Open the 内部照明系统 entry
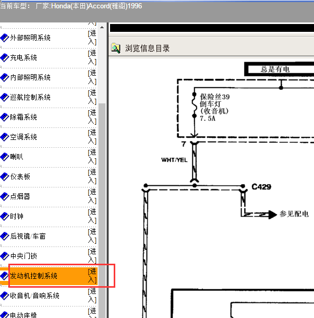Image resolution: width=314 pixels, height=318 pixels. [30, 77]
